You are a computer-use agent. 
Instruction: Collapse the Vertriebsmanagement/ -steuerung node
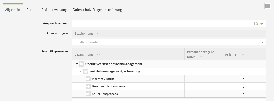(x=81, y=71)
